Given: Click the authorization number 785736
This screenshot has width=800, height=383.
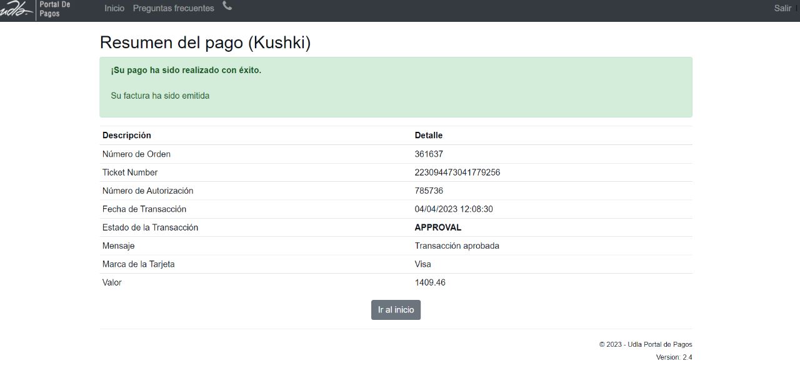Looking at the screenshot, I should 429,191.
